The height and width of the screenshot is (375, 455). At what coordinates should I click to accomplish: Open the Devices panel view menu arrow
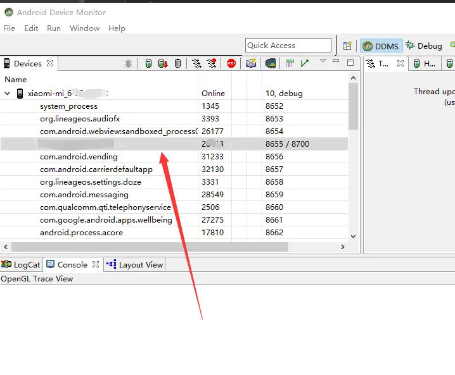(x=323, y=61)
